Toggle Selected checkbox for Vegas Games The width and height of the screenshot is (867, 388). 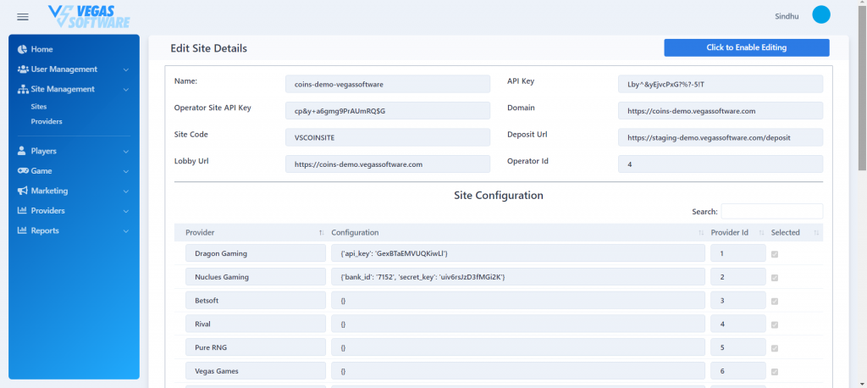pos(775,372)
